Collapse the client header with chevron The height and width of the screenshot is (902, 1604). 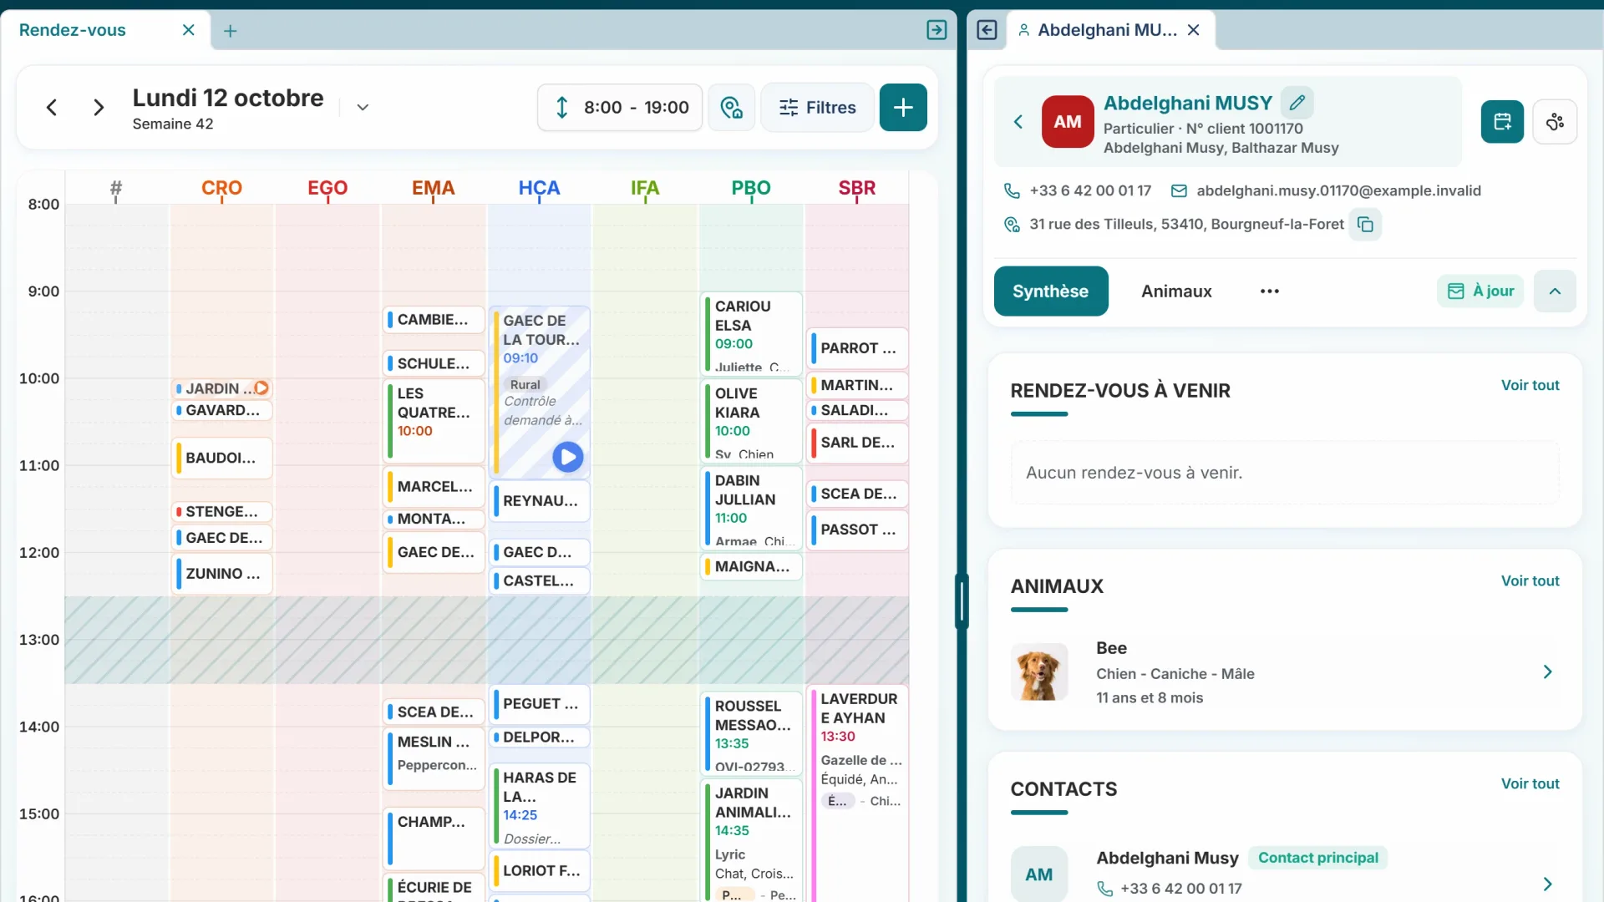(x=1555, y=291)
